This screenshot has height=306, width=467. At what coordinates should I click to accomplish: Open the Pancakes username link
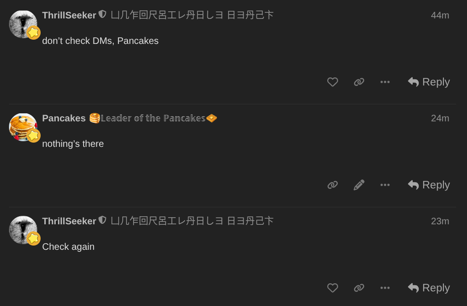click(x=64, y=119)
